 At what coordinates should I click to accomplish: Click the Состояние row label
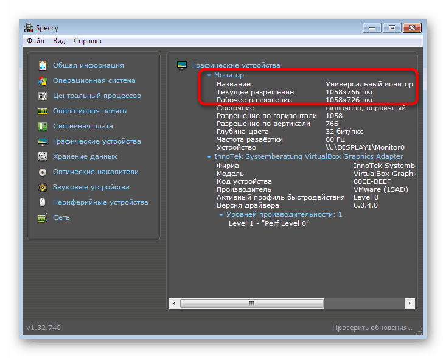[x=235, y=108]
